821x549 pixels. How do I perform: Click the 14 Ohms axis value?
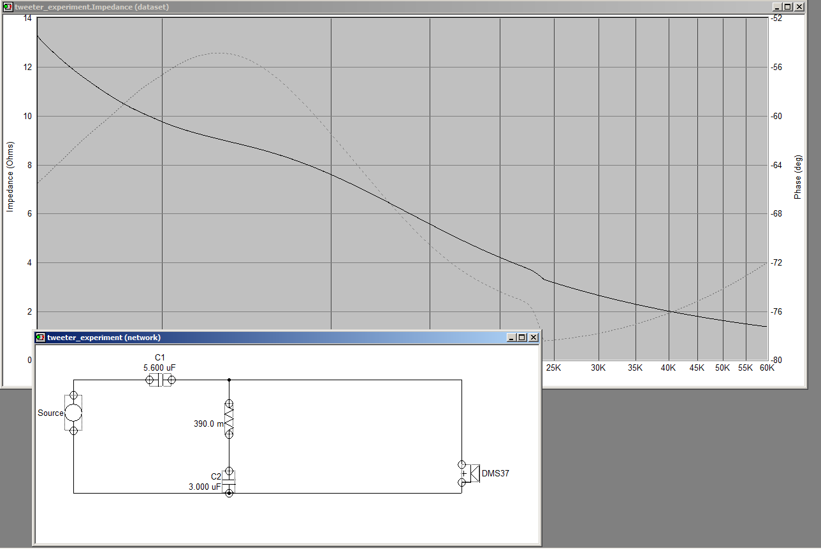[x=27, y=18]
